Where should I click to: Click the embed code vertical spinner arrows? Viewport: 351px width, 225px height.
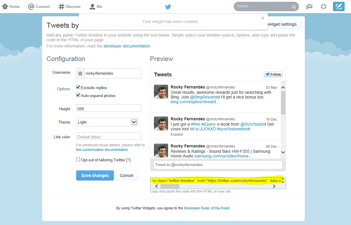tap(283, 180)
